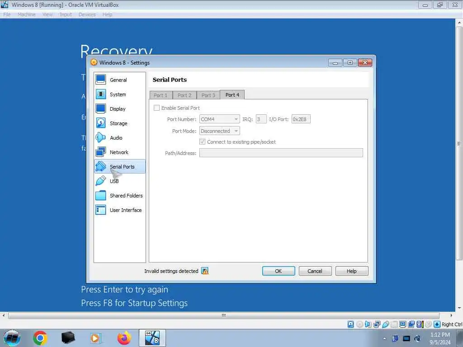Open the View menu
Image resolution: width=463 pixels, height=347 pixels.
point(47,14)
